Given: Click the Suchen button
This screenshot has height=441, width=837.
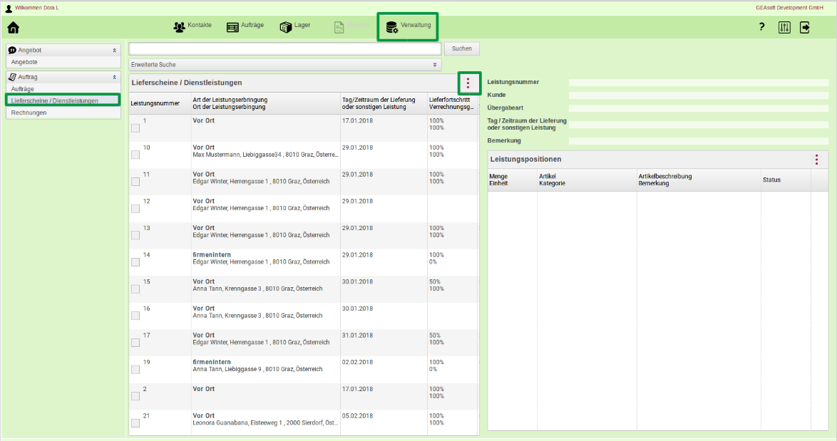Looking at the screenshot, I should [461, 49].
